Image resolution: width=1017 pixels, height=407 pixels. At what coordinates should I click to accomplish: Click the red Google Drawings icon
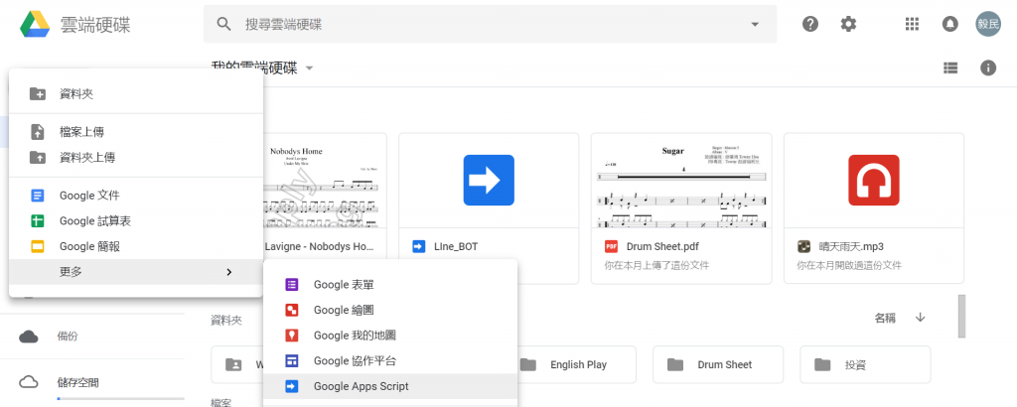pos(291,310)
